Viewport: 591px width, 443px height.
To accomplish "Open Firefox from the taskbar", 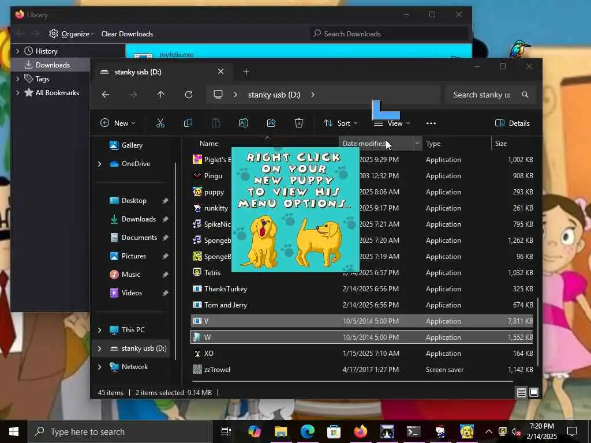I will tap(360, 431).
